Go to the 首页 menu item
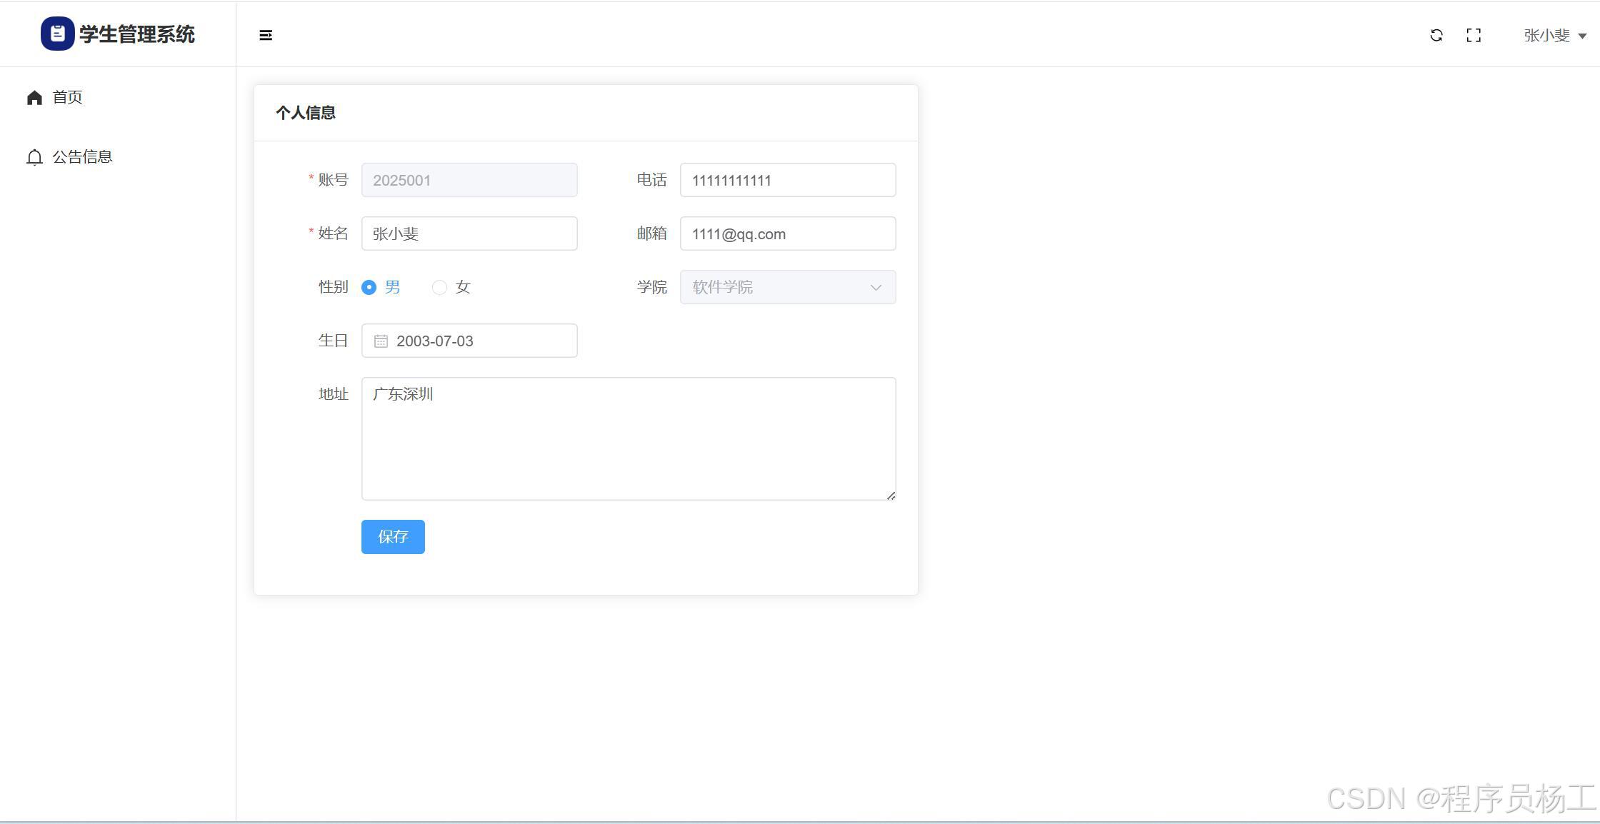The height and width of the screenshot is (824, 1600). [68, 97]
